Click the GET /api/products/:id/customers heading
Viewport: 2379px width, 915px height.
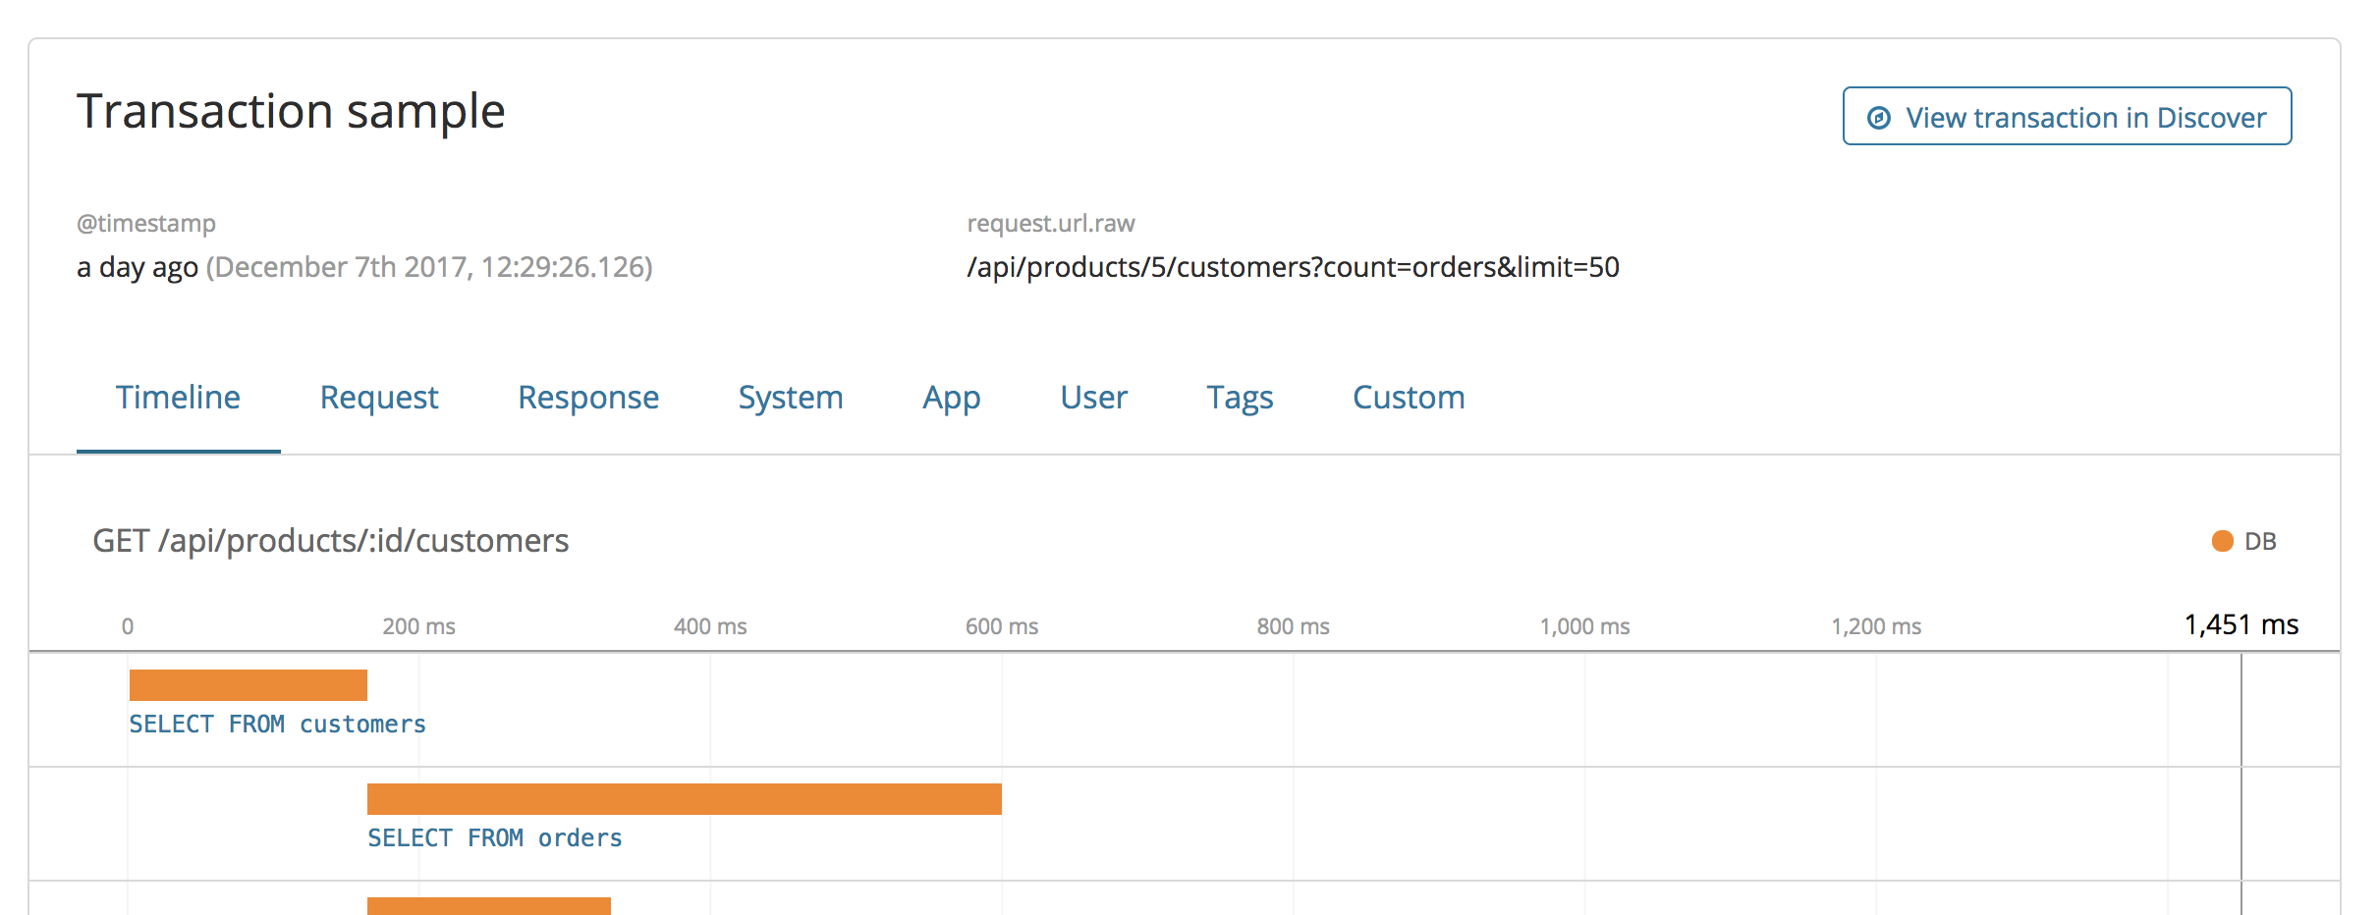331,541
